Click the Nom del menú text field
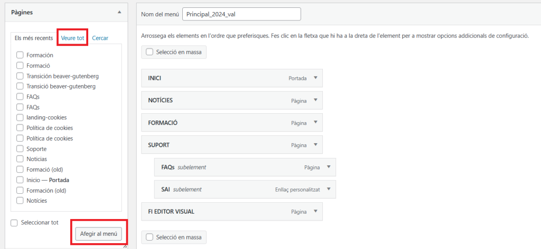The image size is (541, 249). pyautogui.click(x=241, y=14)
